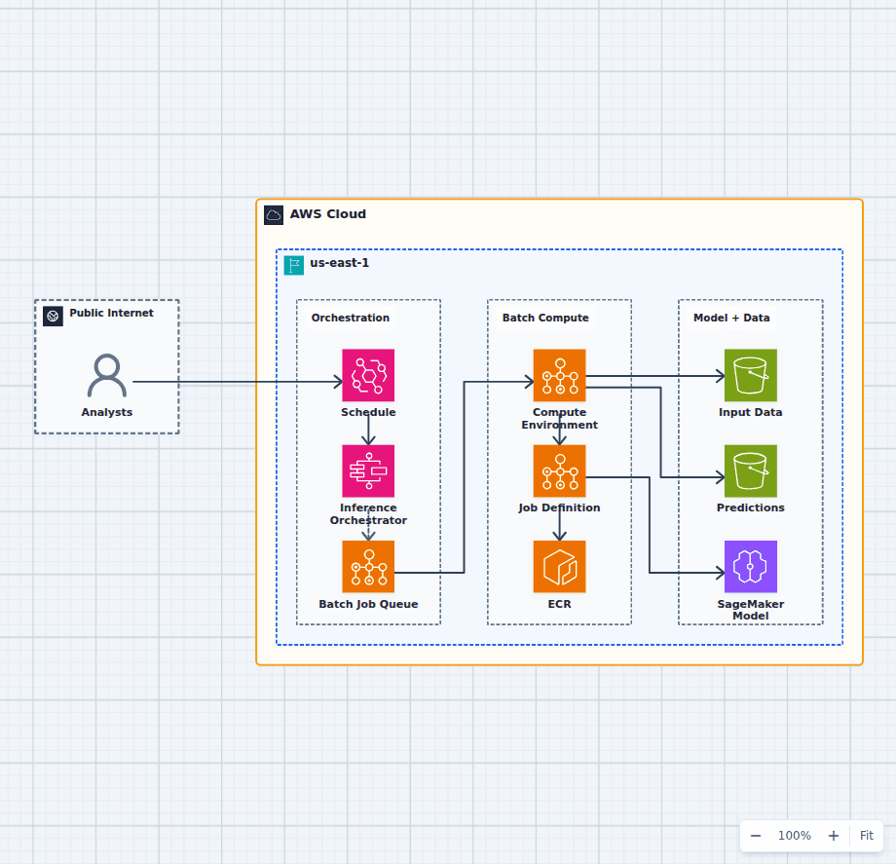Click the SageMaker Model label text
This screenshot has height=864, width=896.
(750, 610)
